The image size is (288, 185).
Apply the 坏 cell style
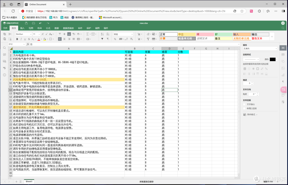click(x=205, y=35)
